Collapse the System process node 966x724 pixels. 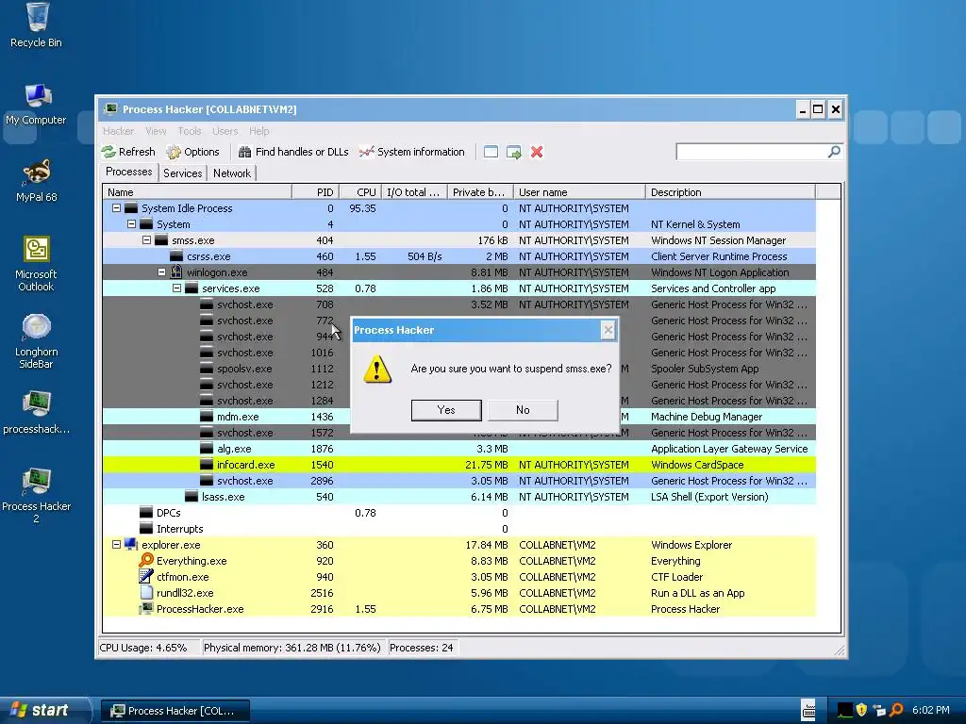[131, 224]
